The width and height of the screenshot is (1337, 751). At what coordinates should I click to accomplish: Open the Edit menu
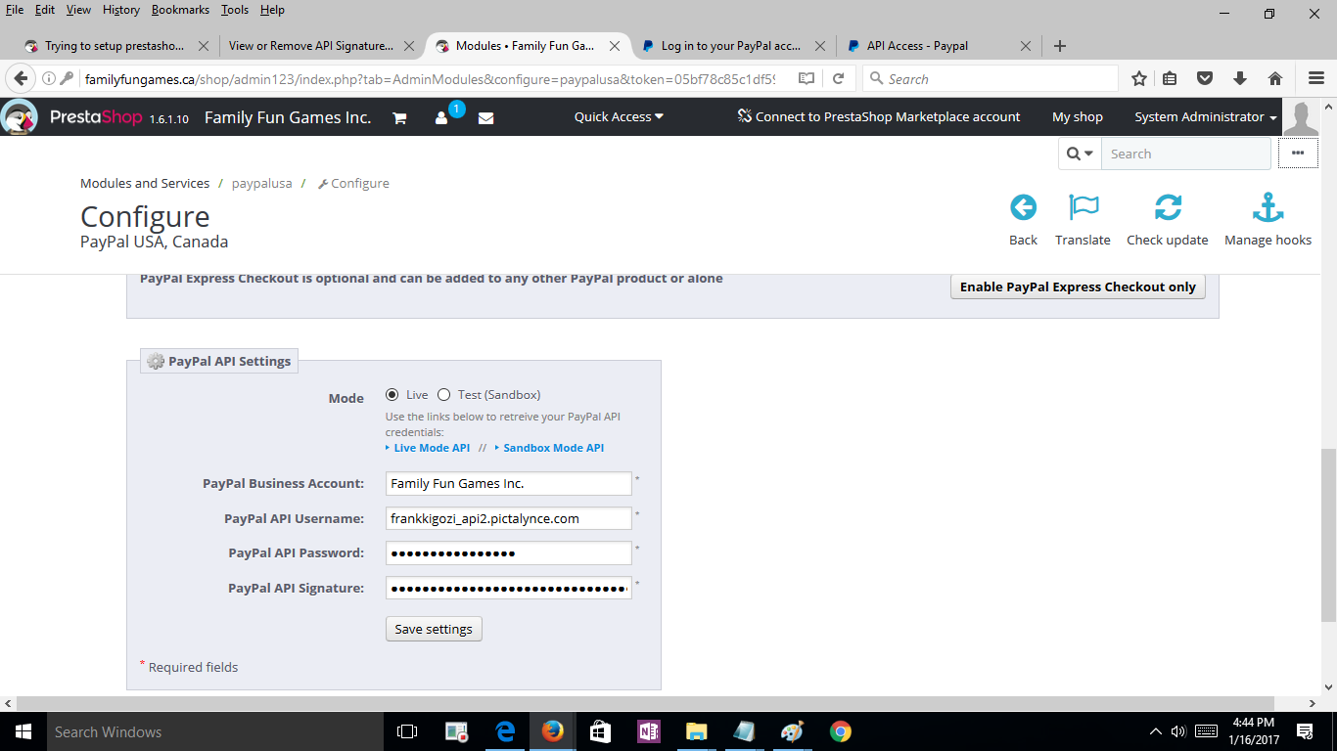[45, 10]
